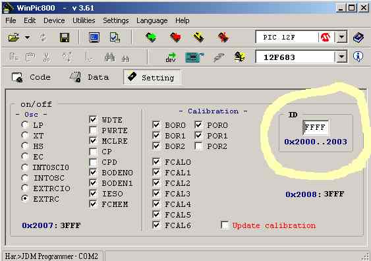
Task: Click the yellow Verify device chip icon
Action: point(199,38)
